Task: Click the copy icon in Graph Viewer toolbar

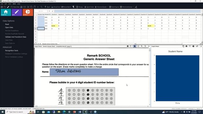Action: 183,46
